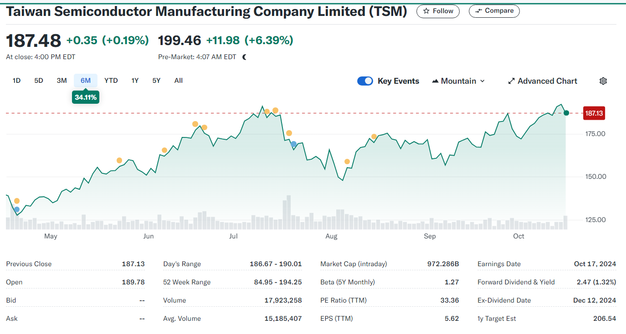Click the blue event marker in late April
The width and height of the screenshot is (626, 334).
point(17,209)
